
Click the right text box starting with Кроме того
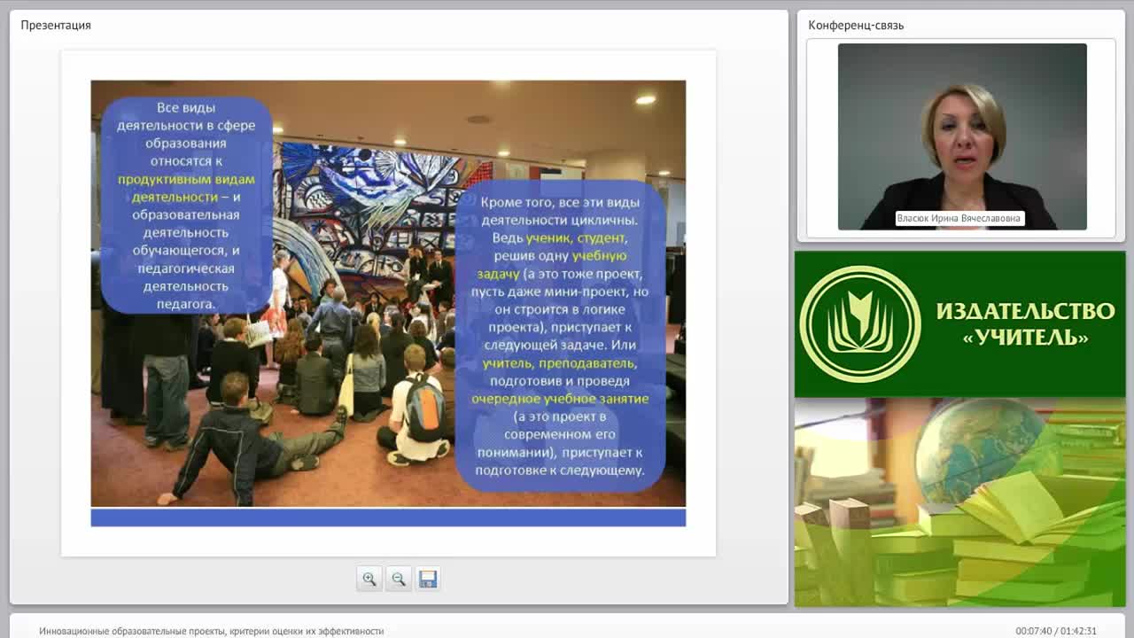pos(560,336)
